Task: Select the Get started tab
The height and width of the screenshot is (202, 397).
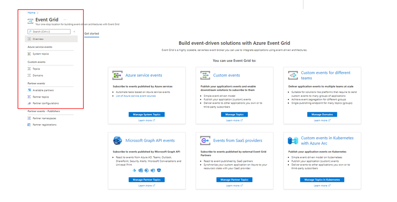Action: tap(92, 34)
